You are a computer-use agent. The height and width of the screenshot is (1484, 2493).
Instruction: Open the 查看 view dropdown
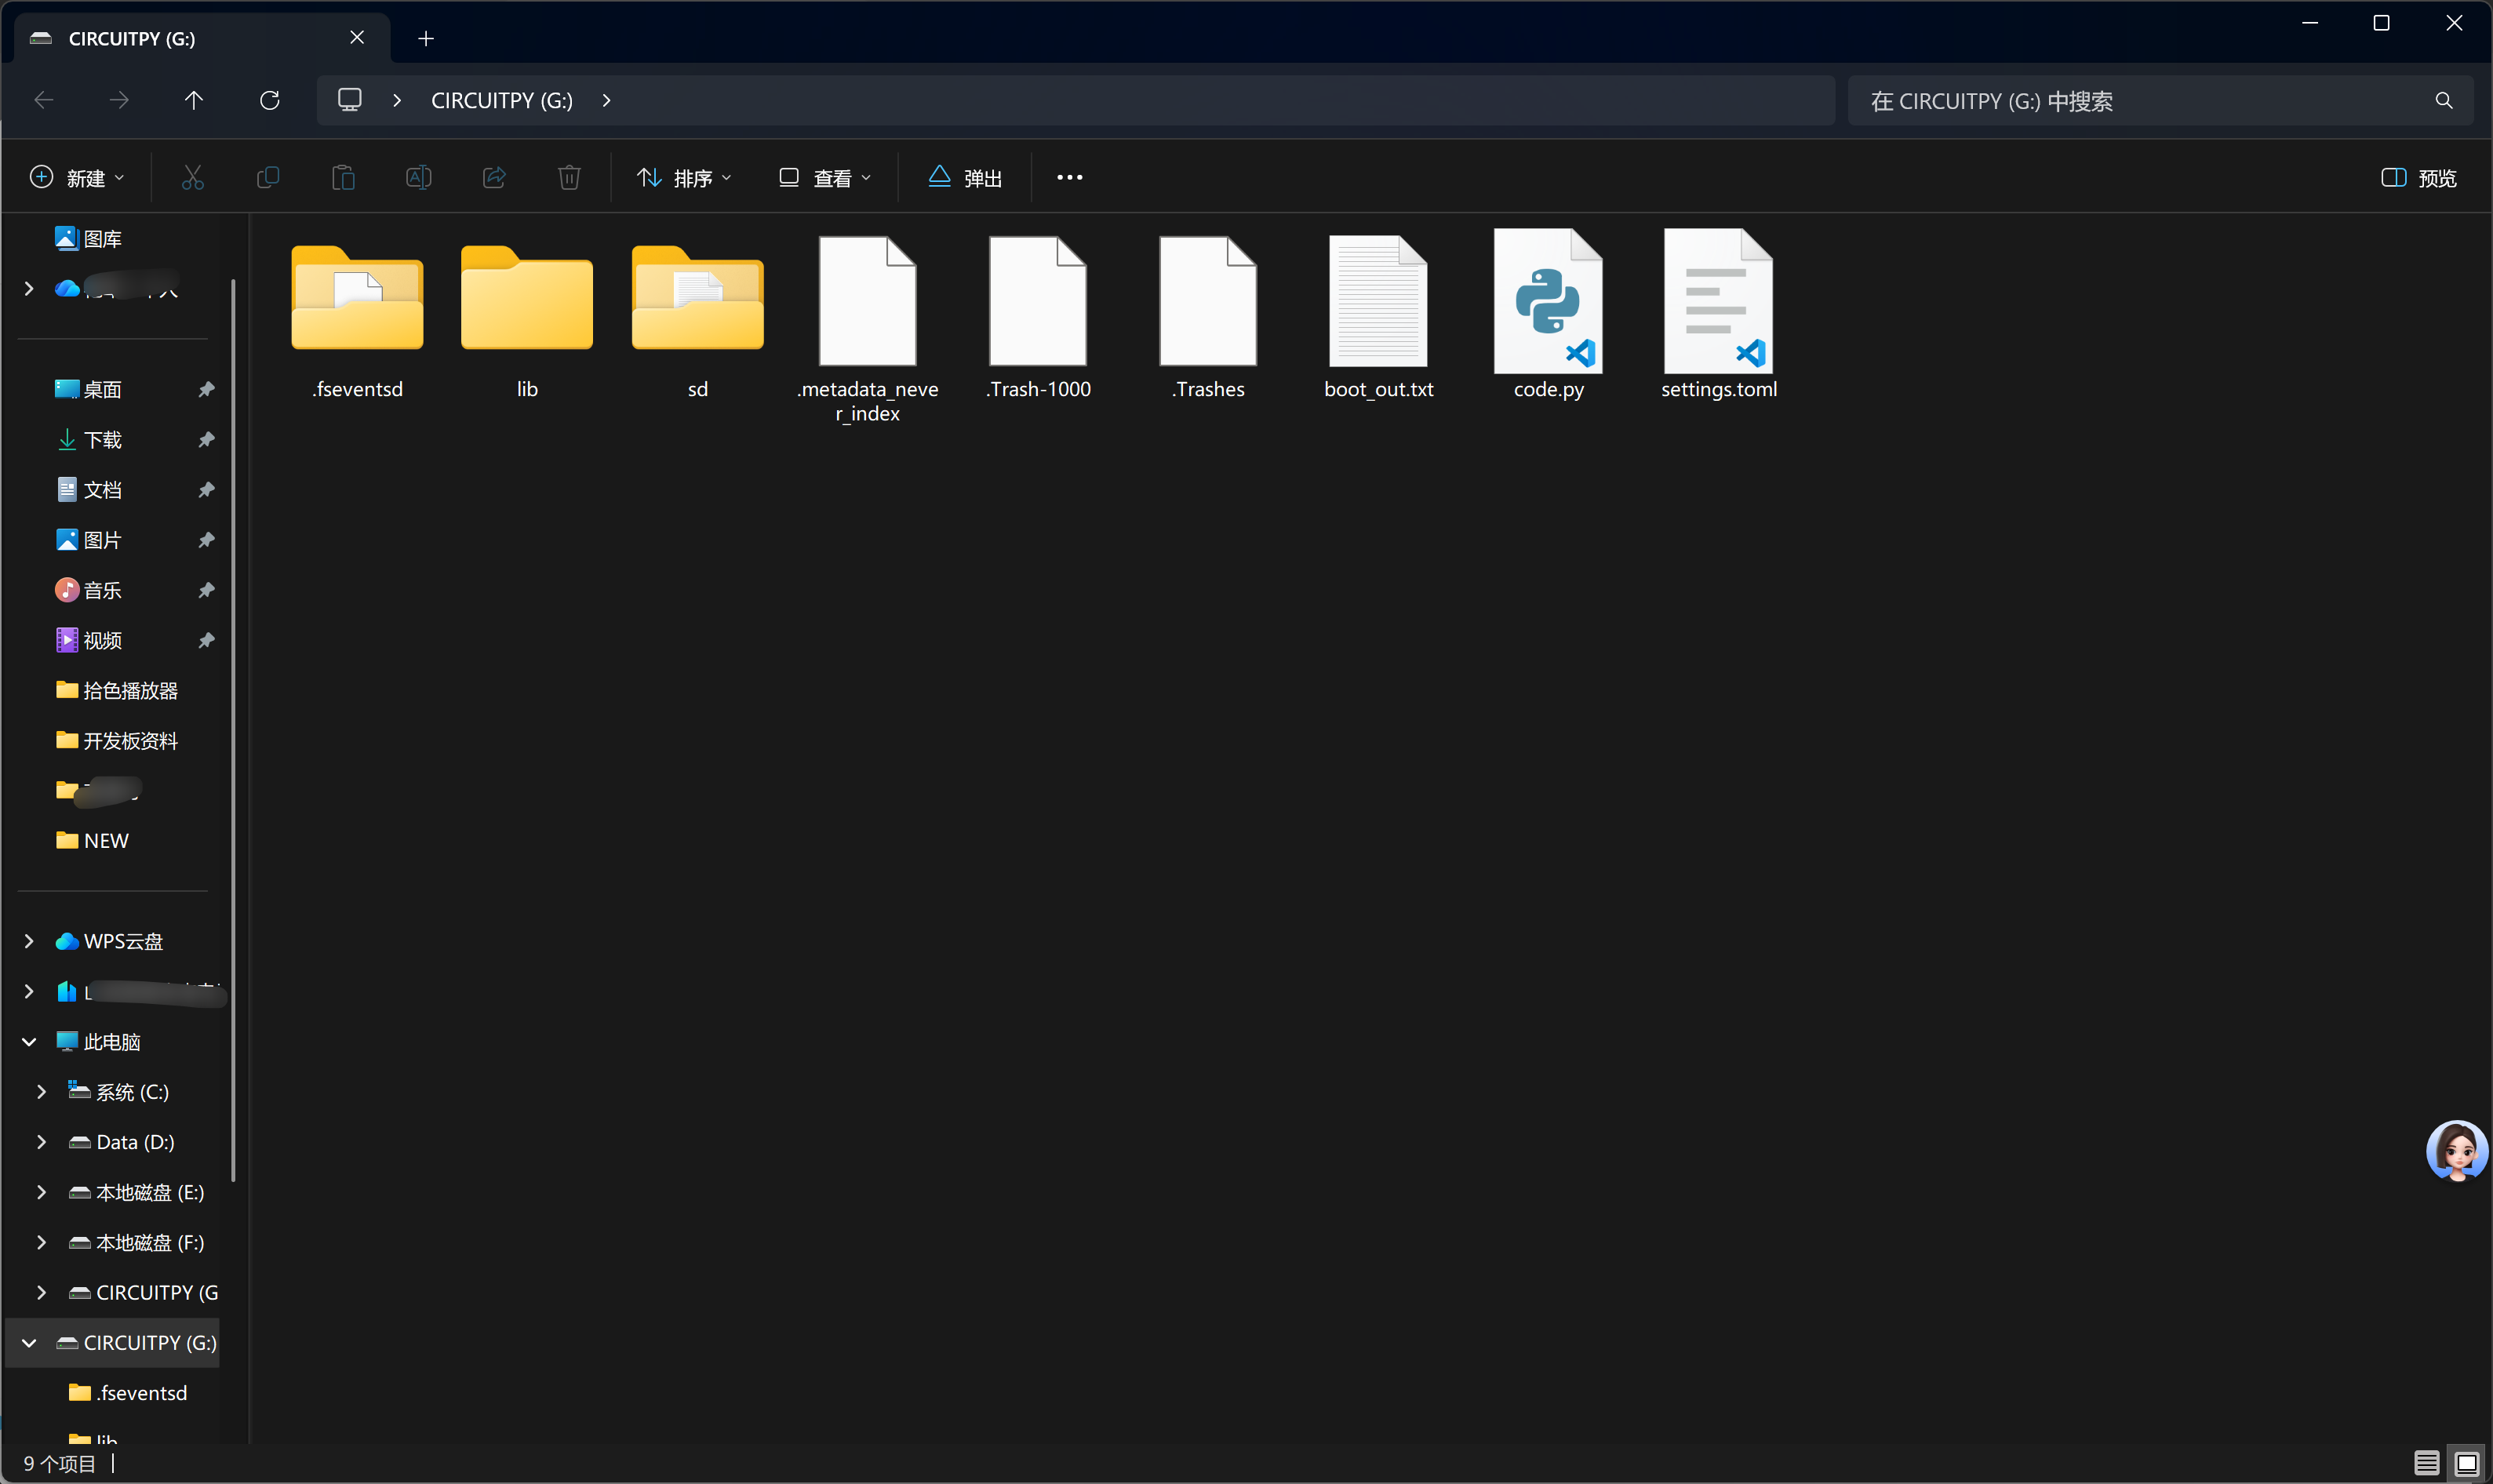pyautogui.click(x=825, y=178)
